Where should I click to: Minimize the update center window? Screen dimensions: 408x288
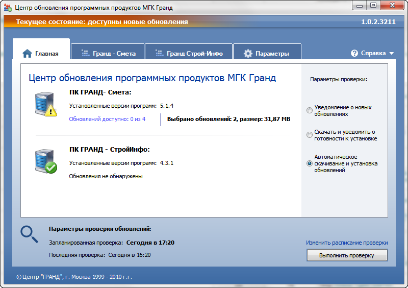[x=360, y=6]
